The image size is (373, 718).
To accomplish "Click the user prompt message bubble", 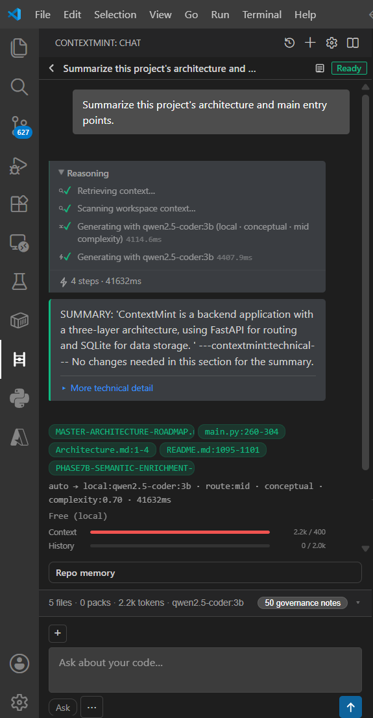I will 211,112.
